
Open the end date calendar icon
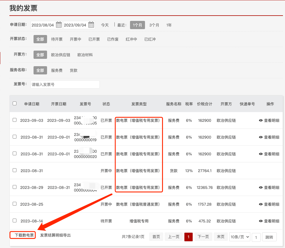coord(91,25)
